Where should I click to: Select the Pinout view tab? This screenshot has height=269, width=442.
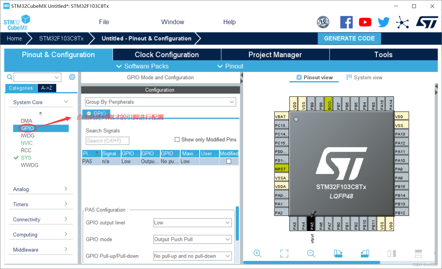(314, 77)
